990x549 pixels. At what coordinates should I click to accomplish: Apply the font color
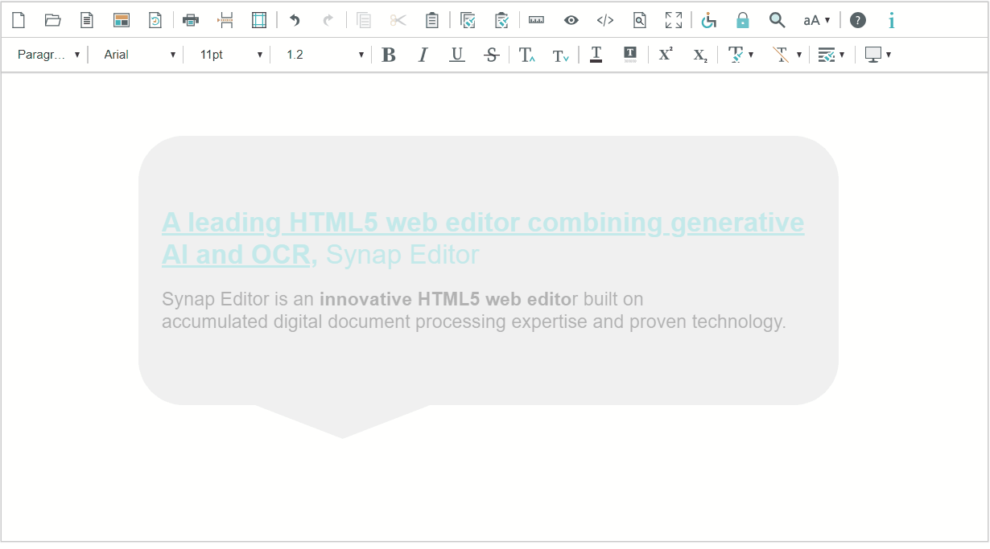596,55
